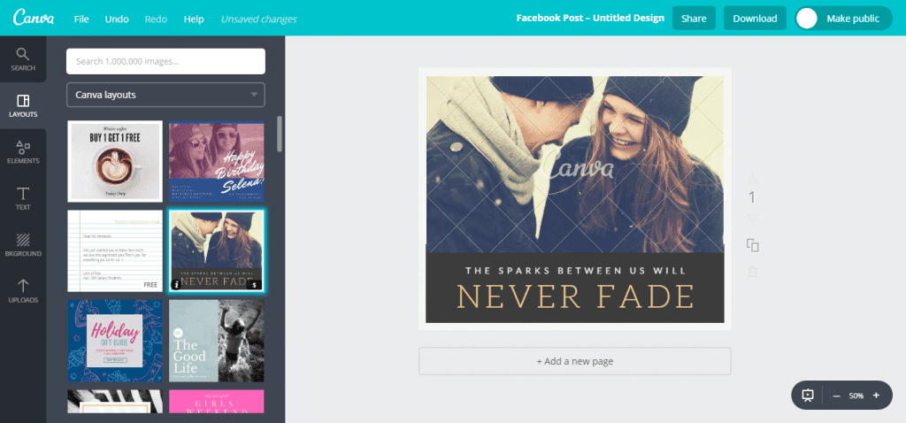Click the Download button
This screenshot has height=423, width=906.
click(755, 19)
